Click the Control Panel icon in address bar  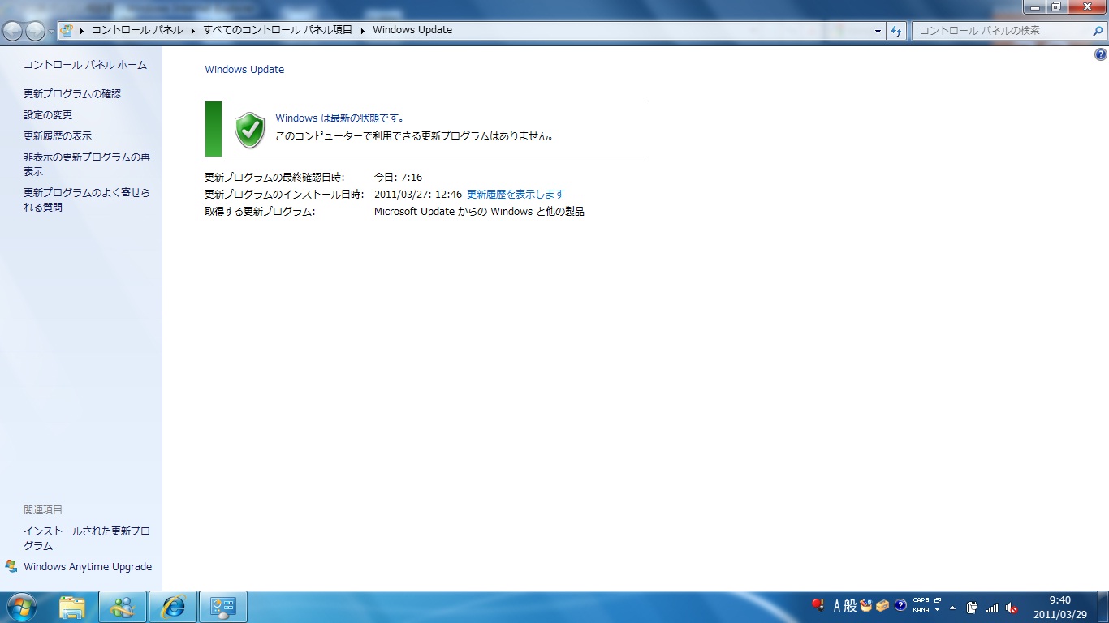coord(67,30)
